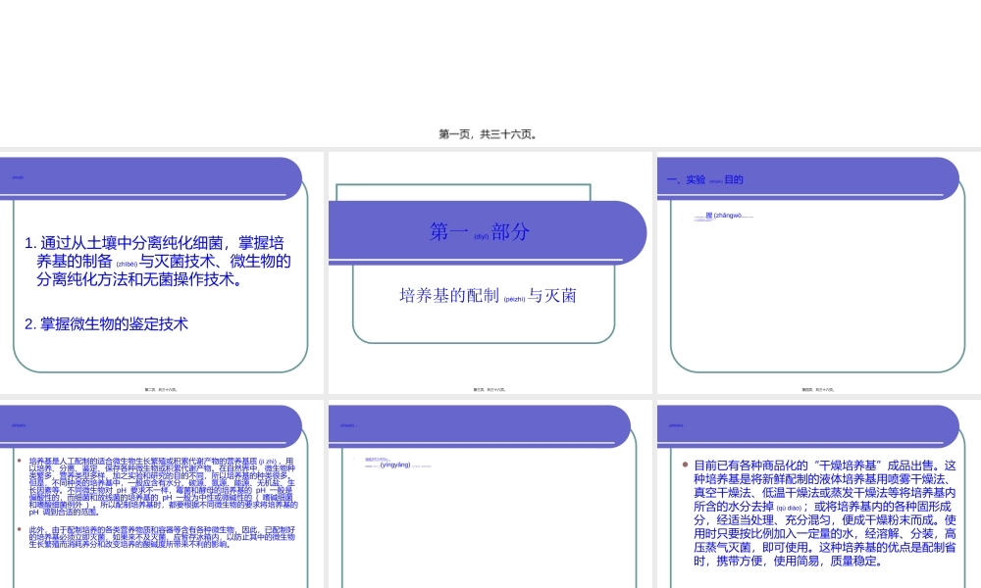Image resolution: width=981 pixels, height=588 pixels.
Task: Click the bullet beside 此外，由于配制培养基 paragraph
Action: 20,527
